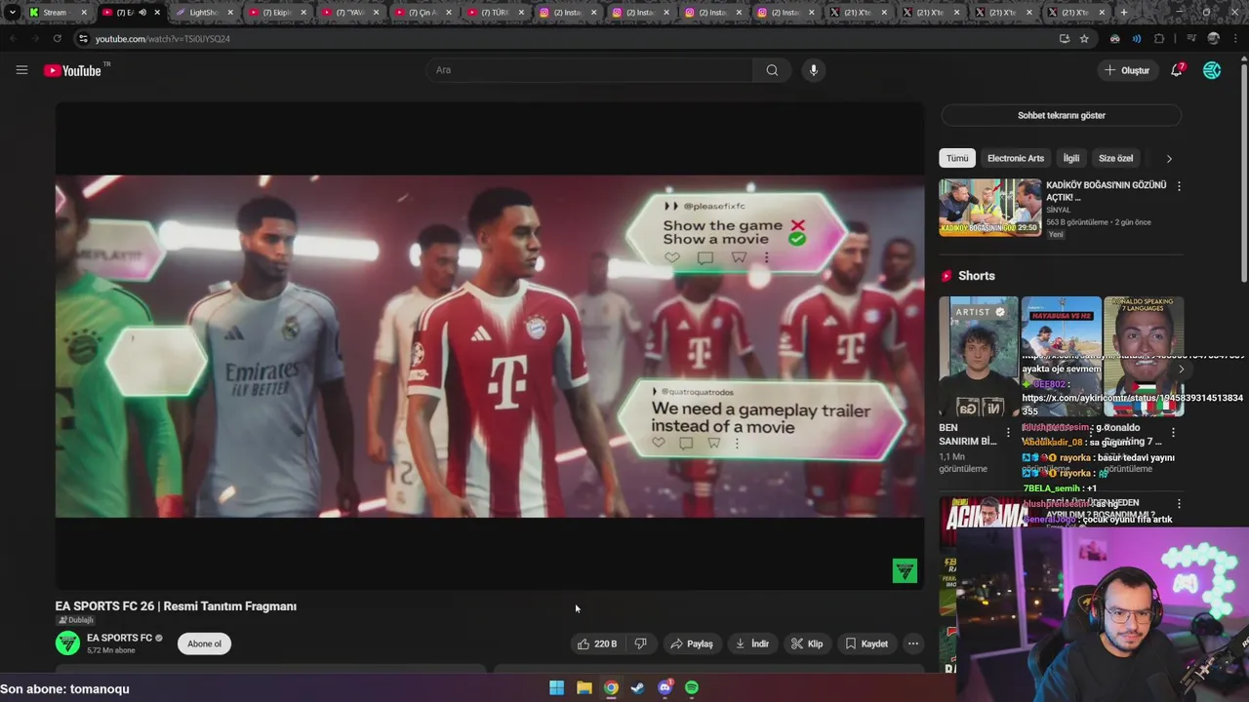Open the Ronaldo Speaking 7 Languages short
Viewport: 1249px width, 702px height.
[1144, 357]
